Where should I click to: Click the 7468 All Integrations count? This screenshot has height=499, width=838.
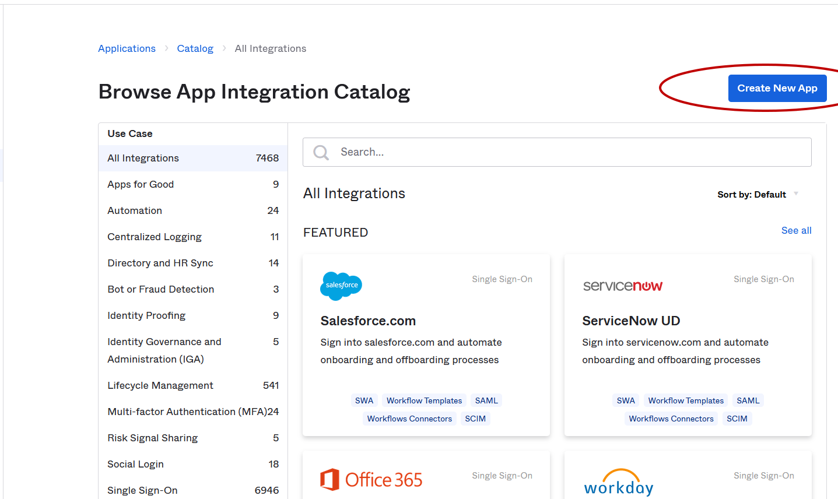[x=267, y=158]
